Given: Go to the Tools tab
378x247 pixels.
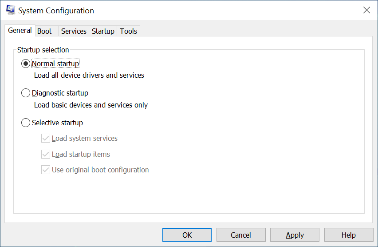Looking at the screenshot, I should click(x=129, y=31).
